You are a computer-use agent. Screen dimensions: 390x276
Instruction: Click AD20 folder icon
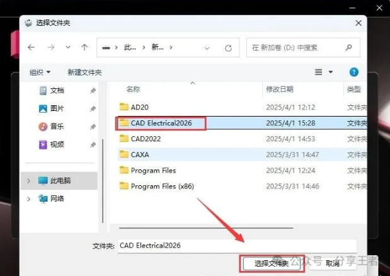(x=124, y=106)
